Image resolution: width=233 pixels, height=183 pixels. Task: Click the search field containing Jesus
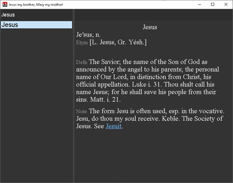click(x=36, y=15)
